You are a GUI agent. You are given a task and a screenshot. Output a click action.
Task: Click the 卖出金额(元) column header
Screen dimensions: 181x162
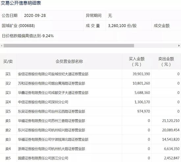coord(166,61)
